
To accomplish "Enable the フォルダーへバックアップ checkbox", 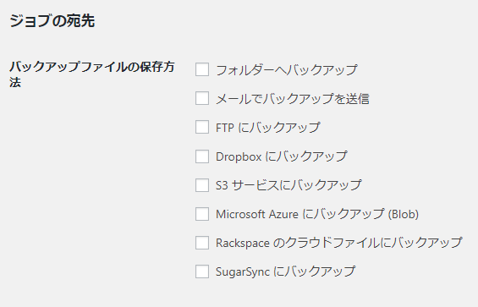I will pos(202,69).
